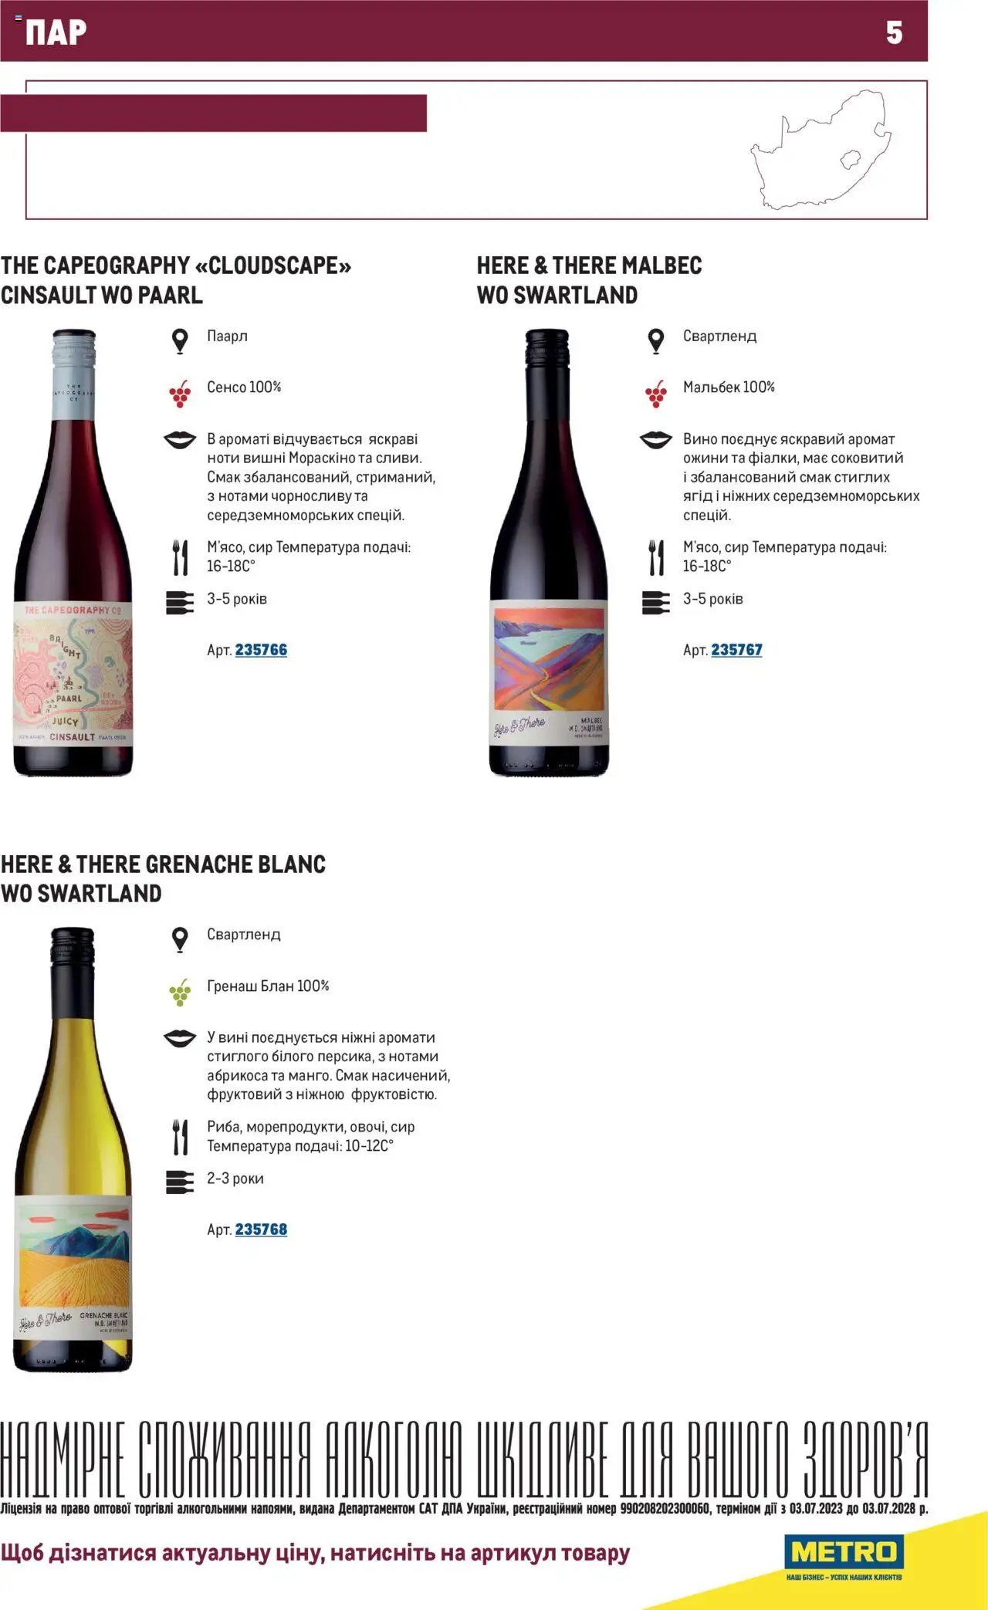
Task: Select the Here & There Malbec bottle image
Action: pos(549,553)
